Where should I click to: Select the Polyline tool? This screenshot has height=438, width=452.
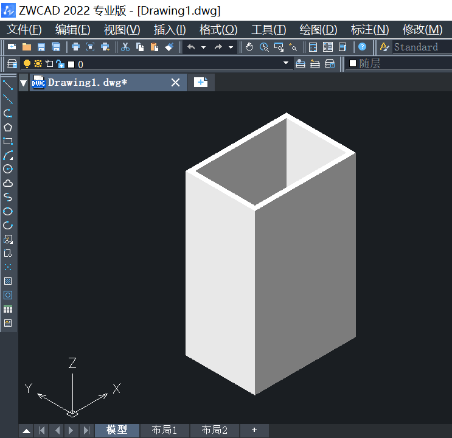[x=8, y=113]
